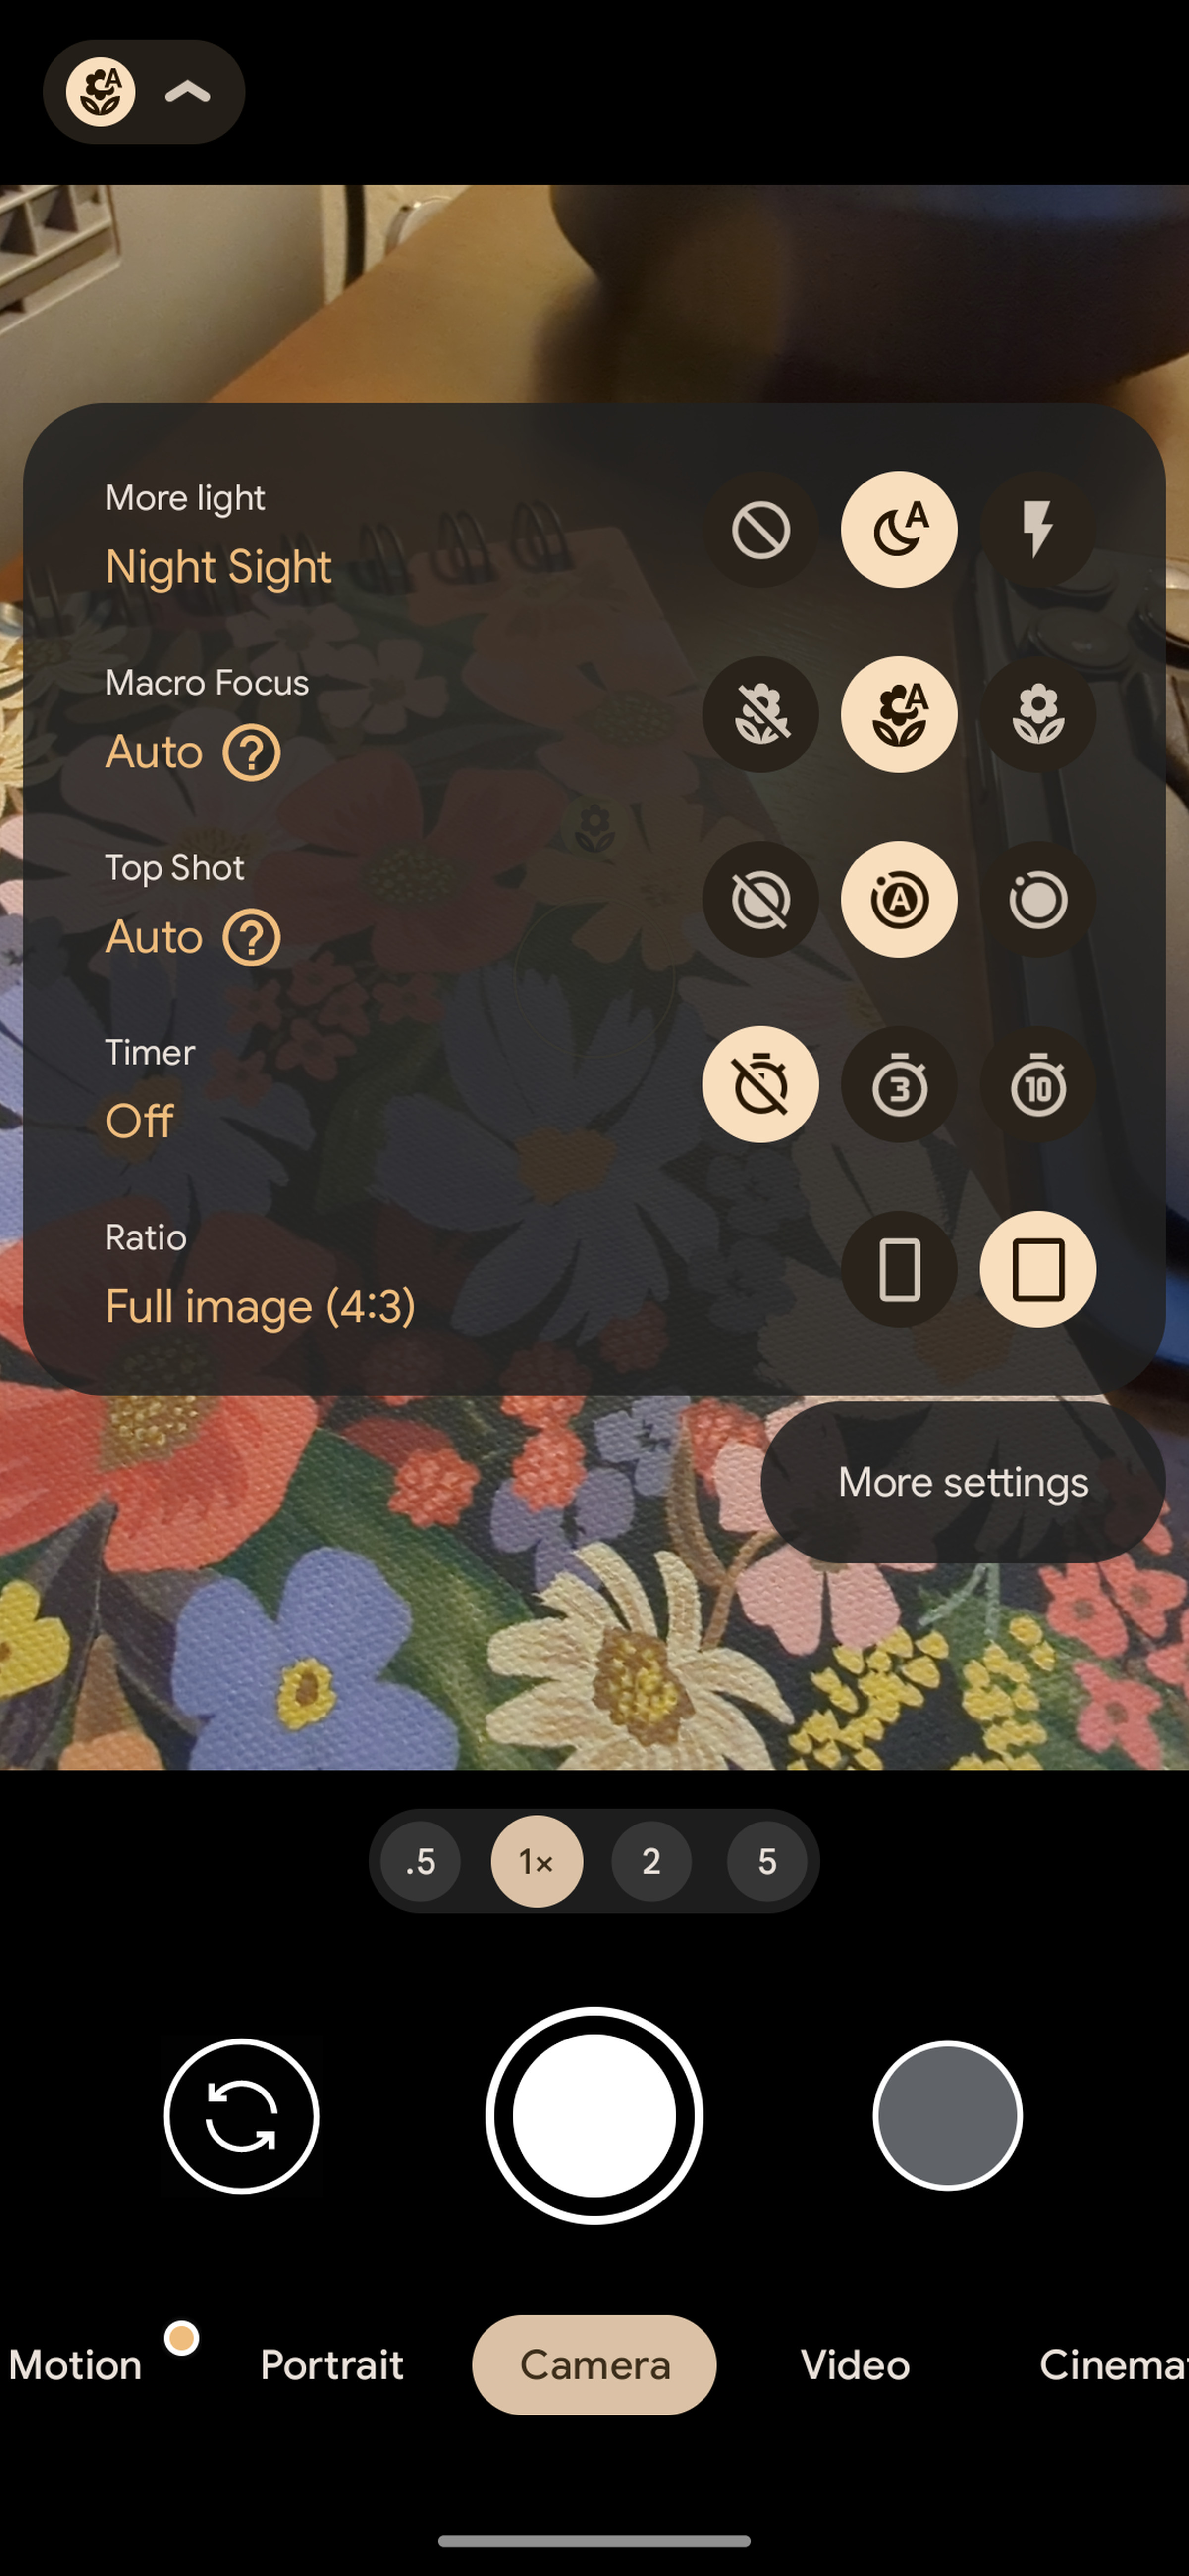1189x2576 pixels.
Task: Select Full image 4:3 ratio
Action: click(x=1038, y=1268)
